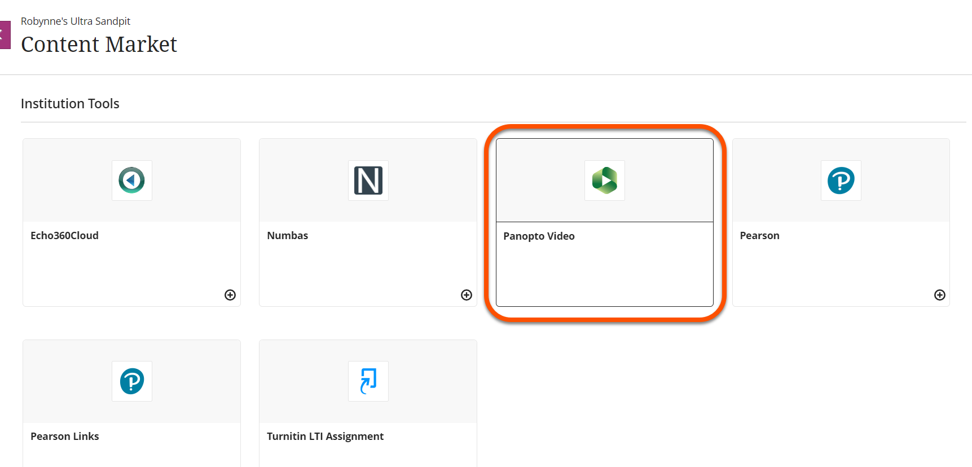
Task: Open the Numbas tool title
Action: (x=288, y=236)
